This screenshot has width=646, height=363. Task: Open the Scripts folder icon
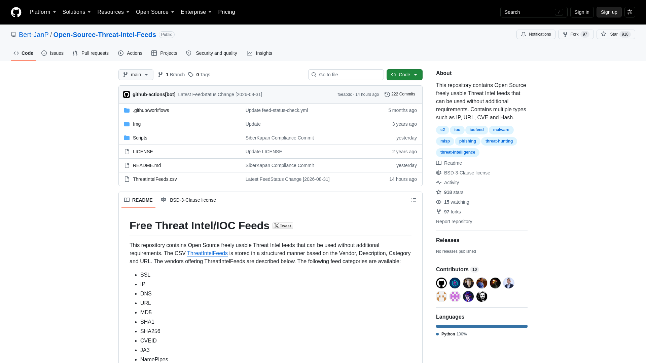click(127, 138)
